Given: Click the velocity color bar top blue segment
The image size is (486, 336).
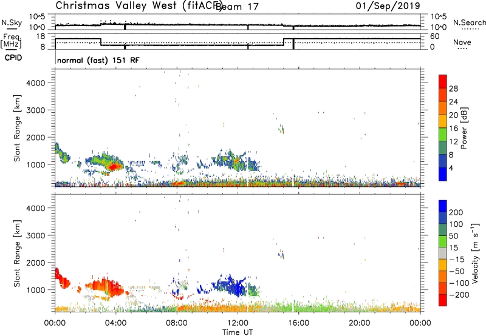Looking at the screenshot, I should click(x=443, y=206).
